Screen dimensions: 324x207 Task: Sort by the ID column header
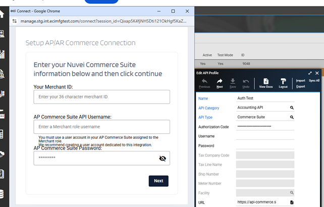(243, 55)
